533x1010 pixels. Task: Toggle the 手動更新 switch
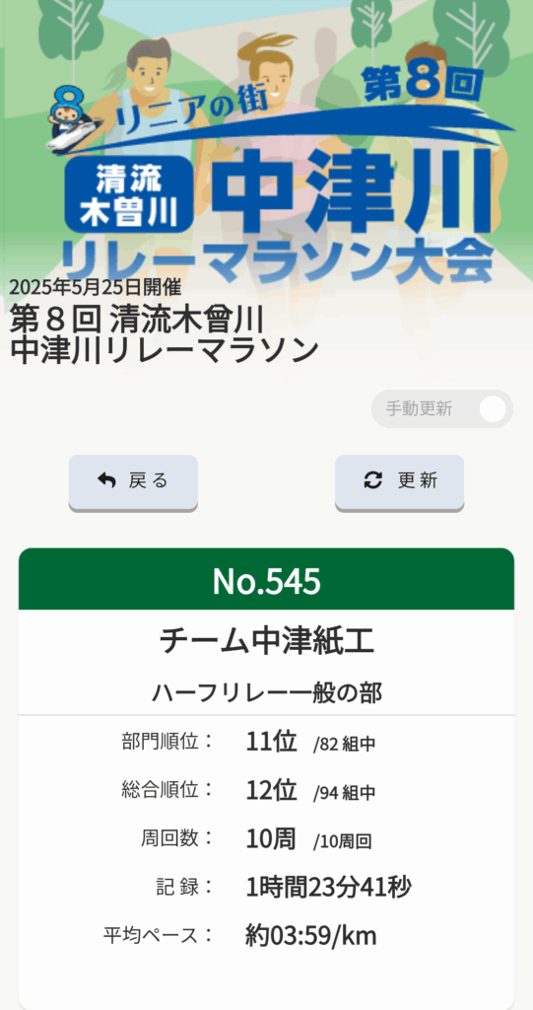(x=442, y=409)
